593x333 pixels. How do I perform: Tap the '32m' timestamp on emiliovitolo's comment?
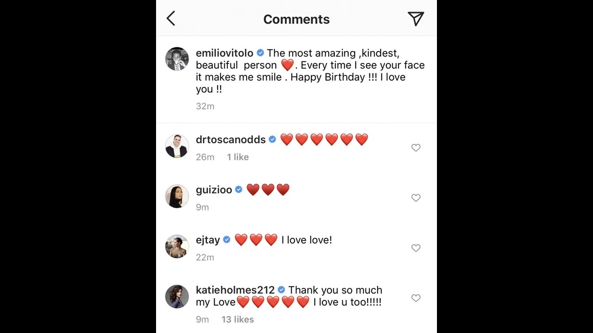205,106
